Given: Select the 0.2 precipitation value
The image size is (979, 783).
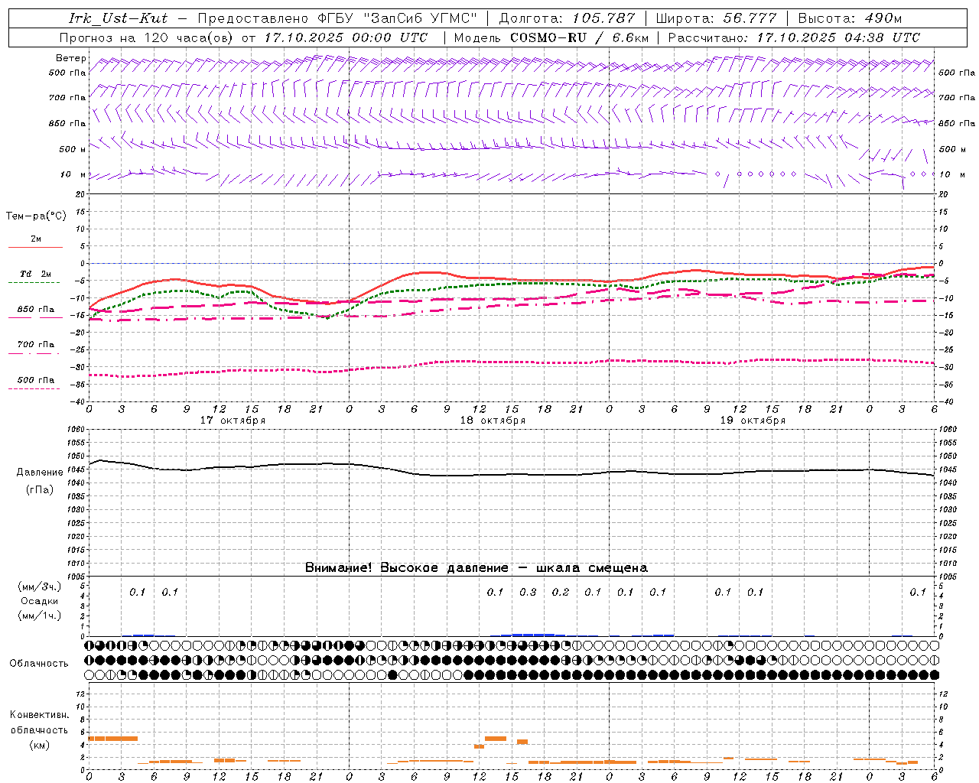Looking at the screenshot, I should 561,592.
